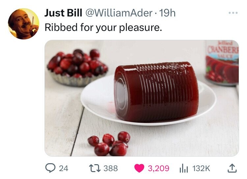Open the reply speech bubble icon
The image size is (247, 179).
(50, 168)
